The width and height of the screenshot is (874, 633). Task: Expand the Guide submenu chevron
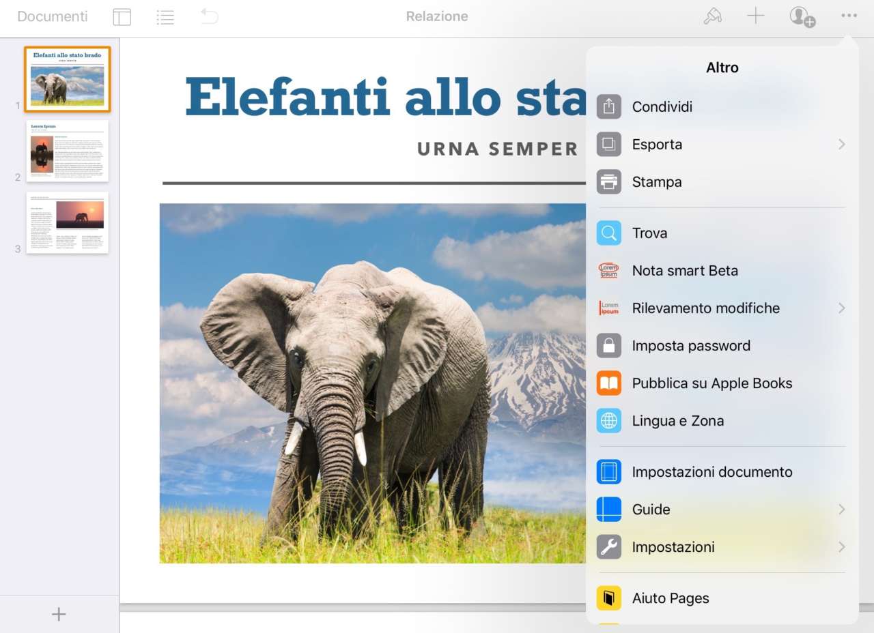click(842, 510)
